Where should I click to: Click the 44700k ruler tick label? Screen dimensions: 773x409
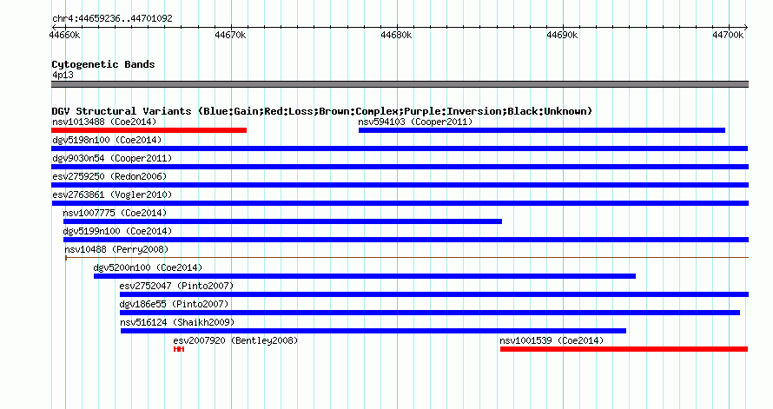(x=728, y=35)
